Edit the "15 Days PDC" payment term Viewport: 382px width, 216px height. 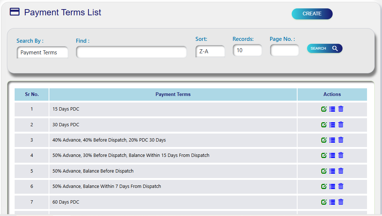click(324, 109)
